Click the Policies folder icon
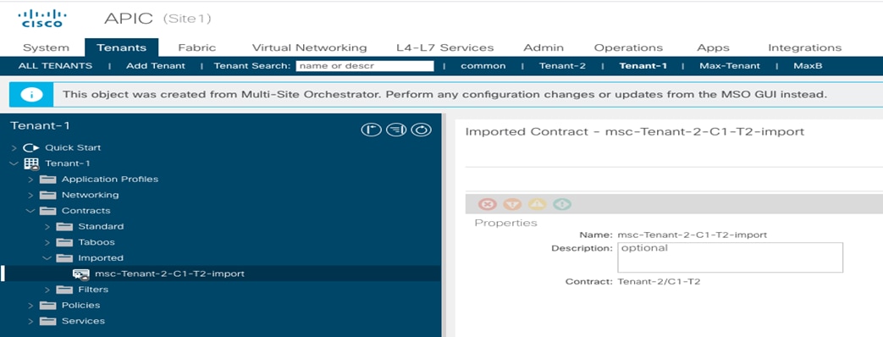Viewport: 883px width, 337px height. point(48,306)
